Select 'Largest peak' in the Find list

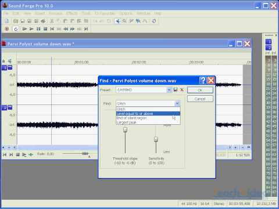pyautogui.click(x=148, y=122)
